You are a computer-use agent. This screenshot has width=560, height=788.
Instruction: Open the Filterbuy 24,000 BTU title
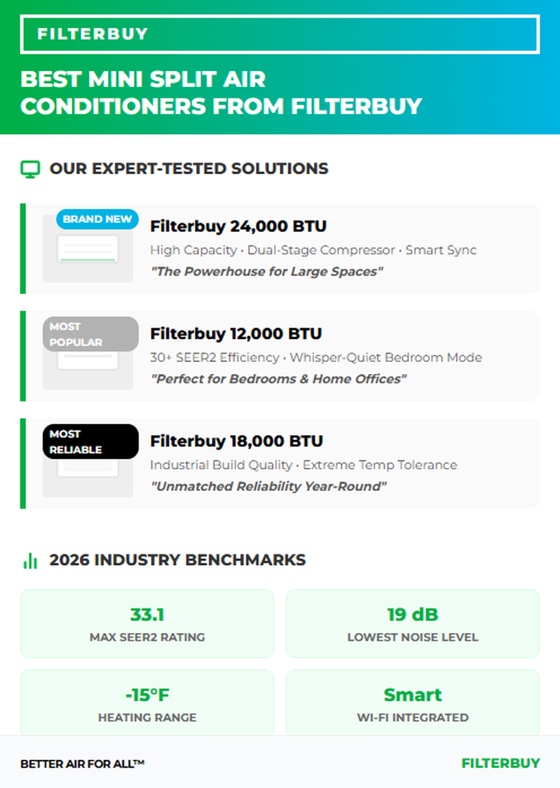tap(238, 226)
